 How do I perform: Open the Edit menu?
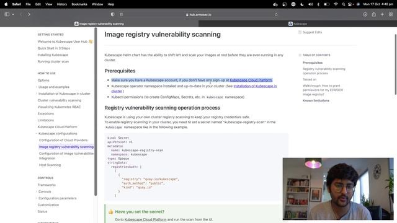pyautogui.click(x=38, y=4)
